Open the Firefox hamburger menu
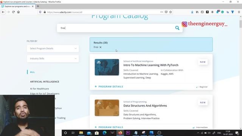Screen dimensions: 242x136 [239, 12]
